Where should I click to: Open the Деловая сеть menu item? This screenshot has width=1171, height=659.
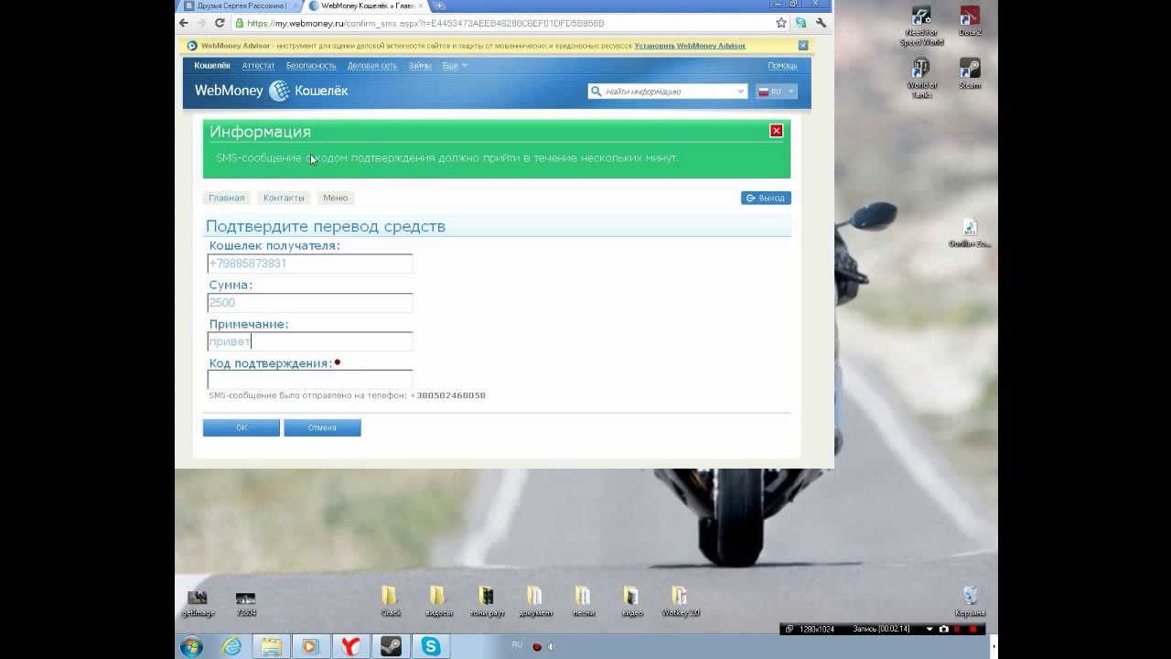pyautogui.click(x=372, y=66)
